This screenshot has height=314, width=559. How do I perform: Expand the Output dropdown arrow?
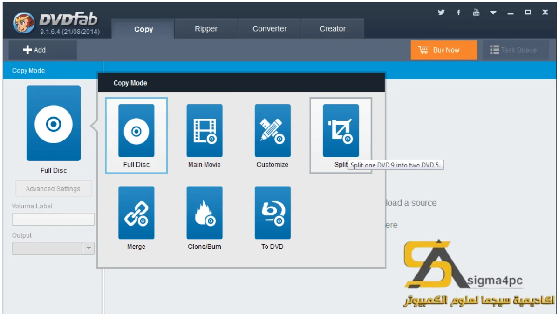point(89,248)
